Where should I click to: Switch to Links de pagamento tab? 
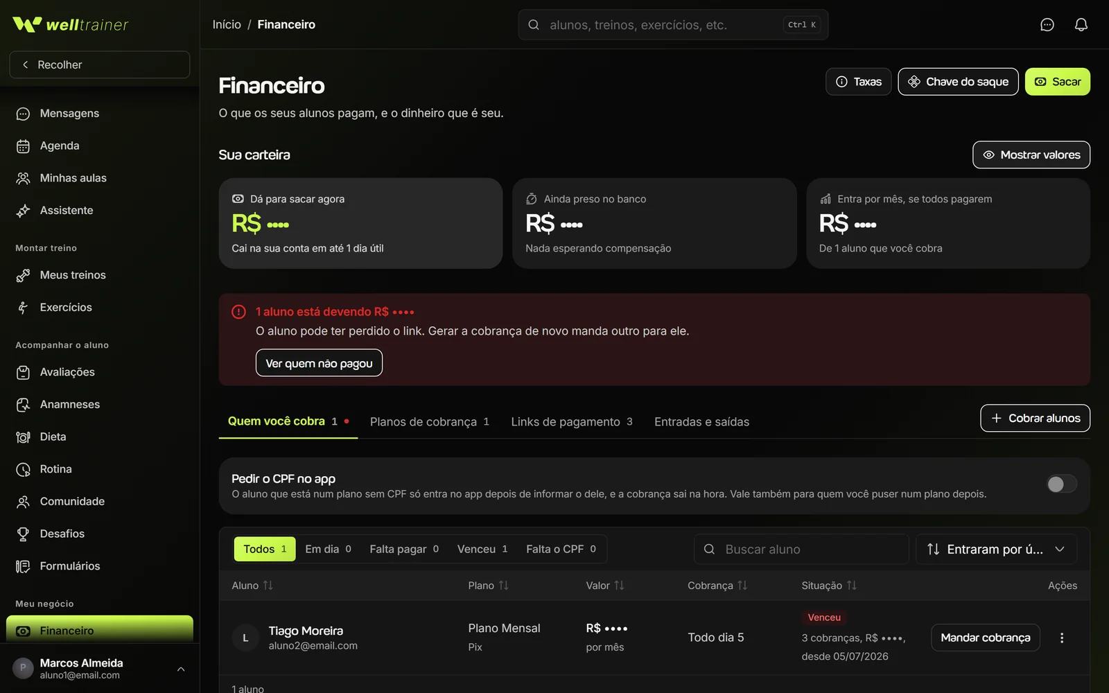point(572,421)
